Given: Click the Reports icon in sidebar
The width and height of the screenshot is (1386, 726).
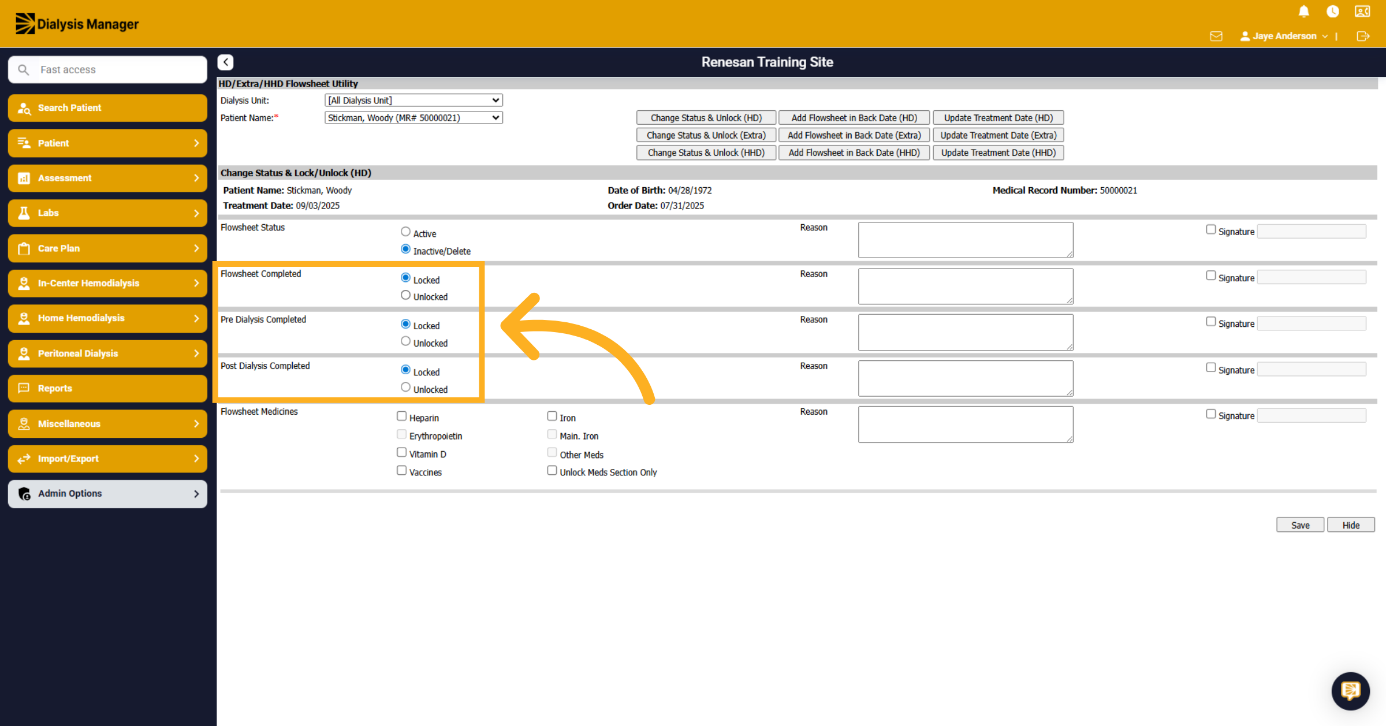Looking at the screenshot, I should (x=24, y=388).
